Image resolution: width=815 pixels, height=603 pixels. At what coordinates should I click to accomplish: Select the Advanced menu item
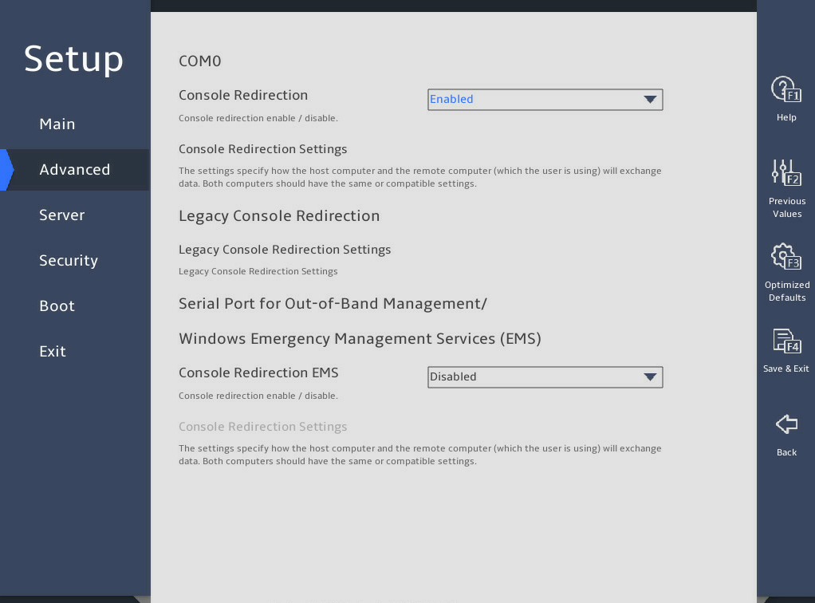(75, 169)
